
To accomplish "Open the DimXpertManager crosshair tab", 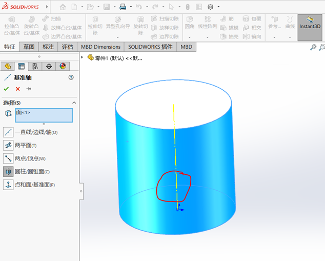I will 49,66.
